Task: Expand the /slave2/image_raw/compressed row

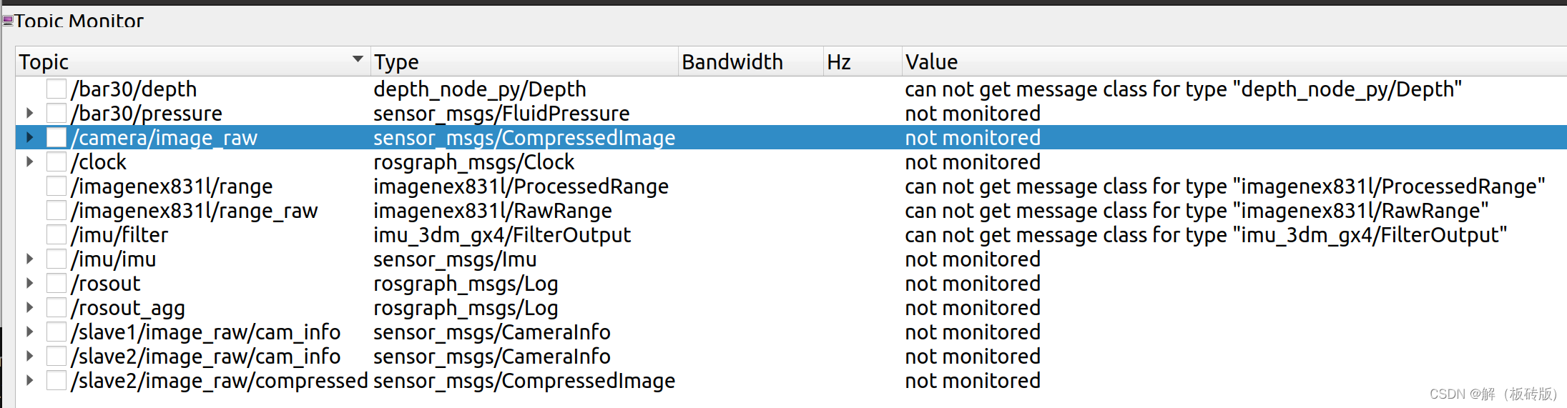Action: [29, 380]
